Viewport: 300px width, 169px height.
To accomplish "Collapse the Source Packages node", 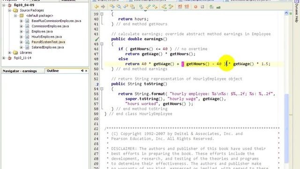I will point(9,10).
